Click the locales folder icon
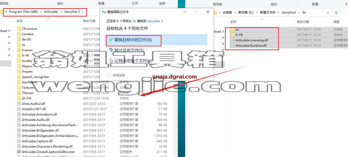Screen dimensions: 348x157 pyautogui.click(x=19, y=61)
